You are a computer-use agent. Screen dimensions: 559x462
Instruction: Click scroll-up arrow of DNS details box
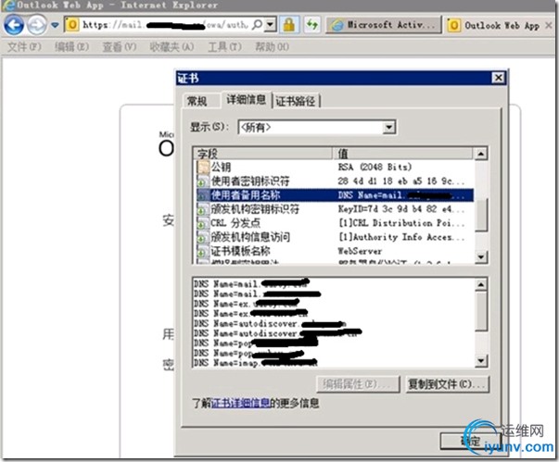(x=481, y=284)
